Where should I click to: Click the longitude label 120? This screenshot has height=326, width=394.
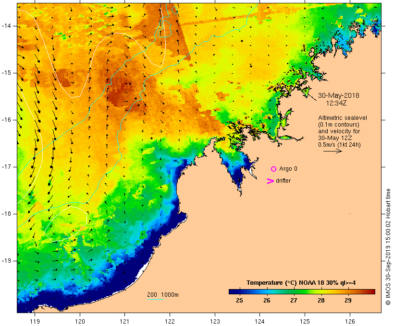click(80, 322)
